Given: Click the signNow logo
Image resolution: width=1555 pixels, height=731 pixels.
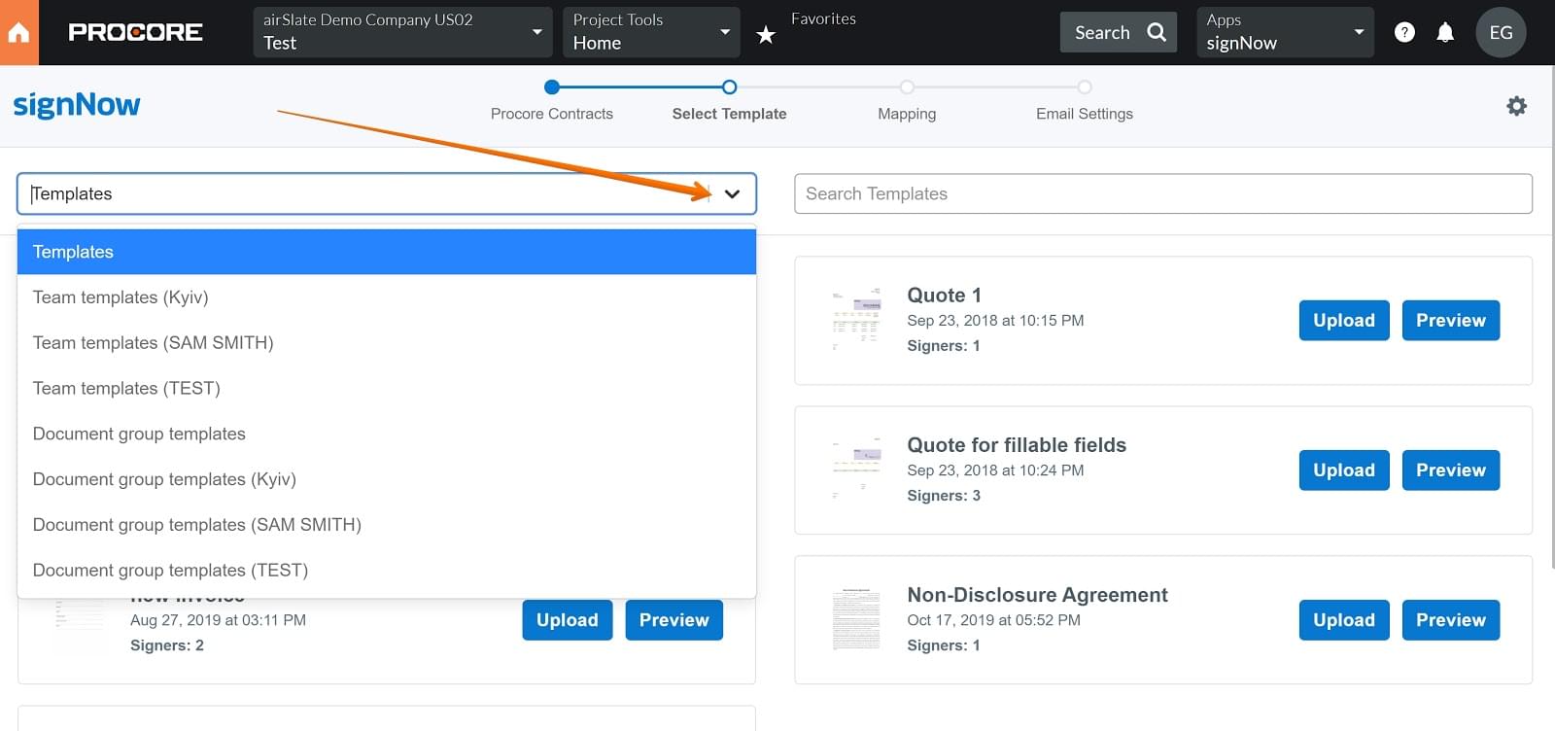Looking at the screenshot, I should (77, 105).
